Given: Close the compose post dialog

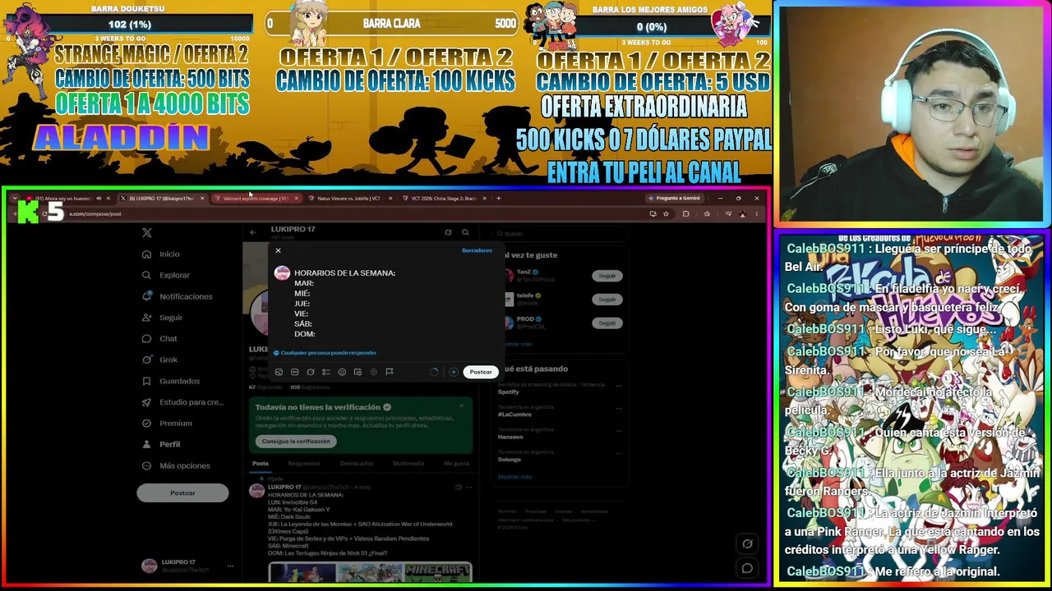Looking at the screenshot, I should click(278, 250).
